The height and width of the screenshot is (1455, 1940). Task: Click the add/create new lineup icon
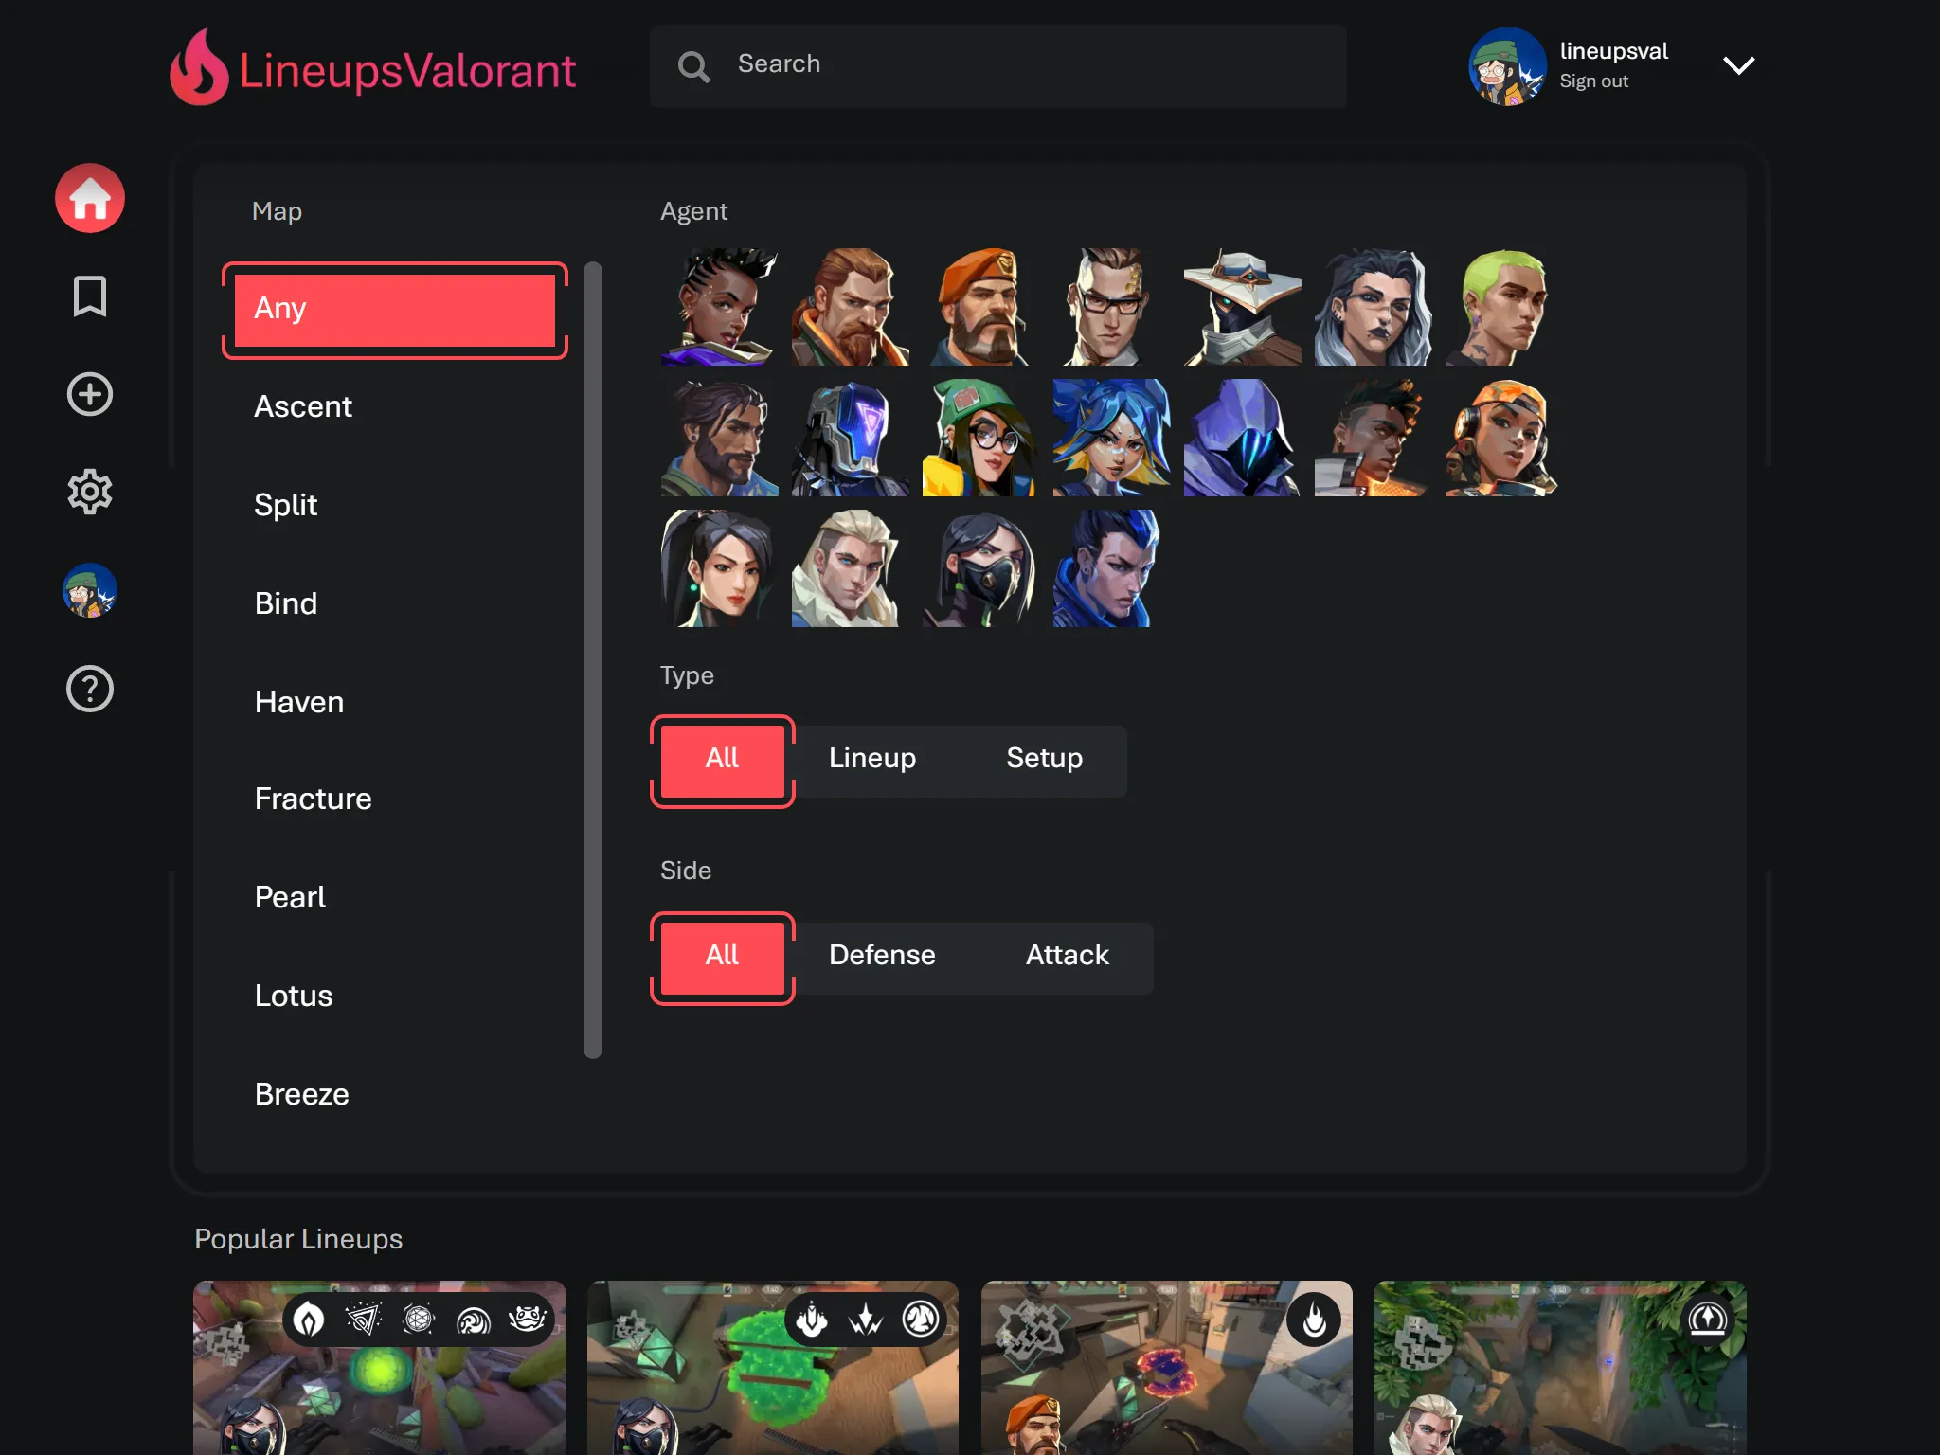coord(90,394)
